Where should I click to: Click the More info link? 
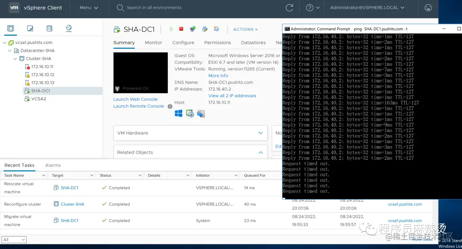click(x=218, y=76)
